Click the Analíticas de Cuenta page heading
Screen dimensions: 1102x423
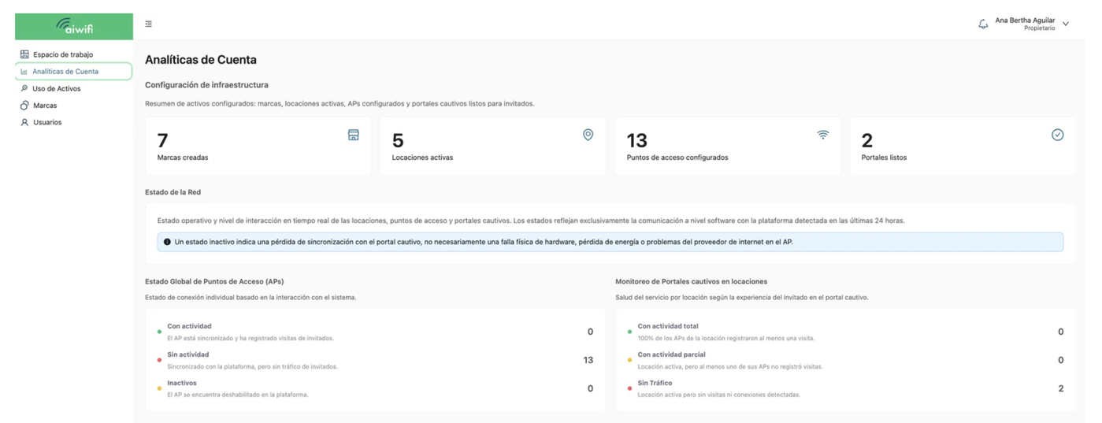point(201,60)
